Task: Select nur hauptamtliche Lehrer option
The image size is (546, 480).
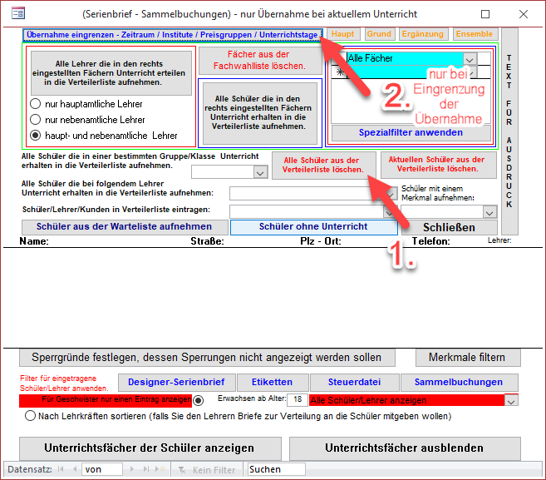Action: (x=35, y=104)
